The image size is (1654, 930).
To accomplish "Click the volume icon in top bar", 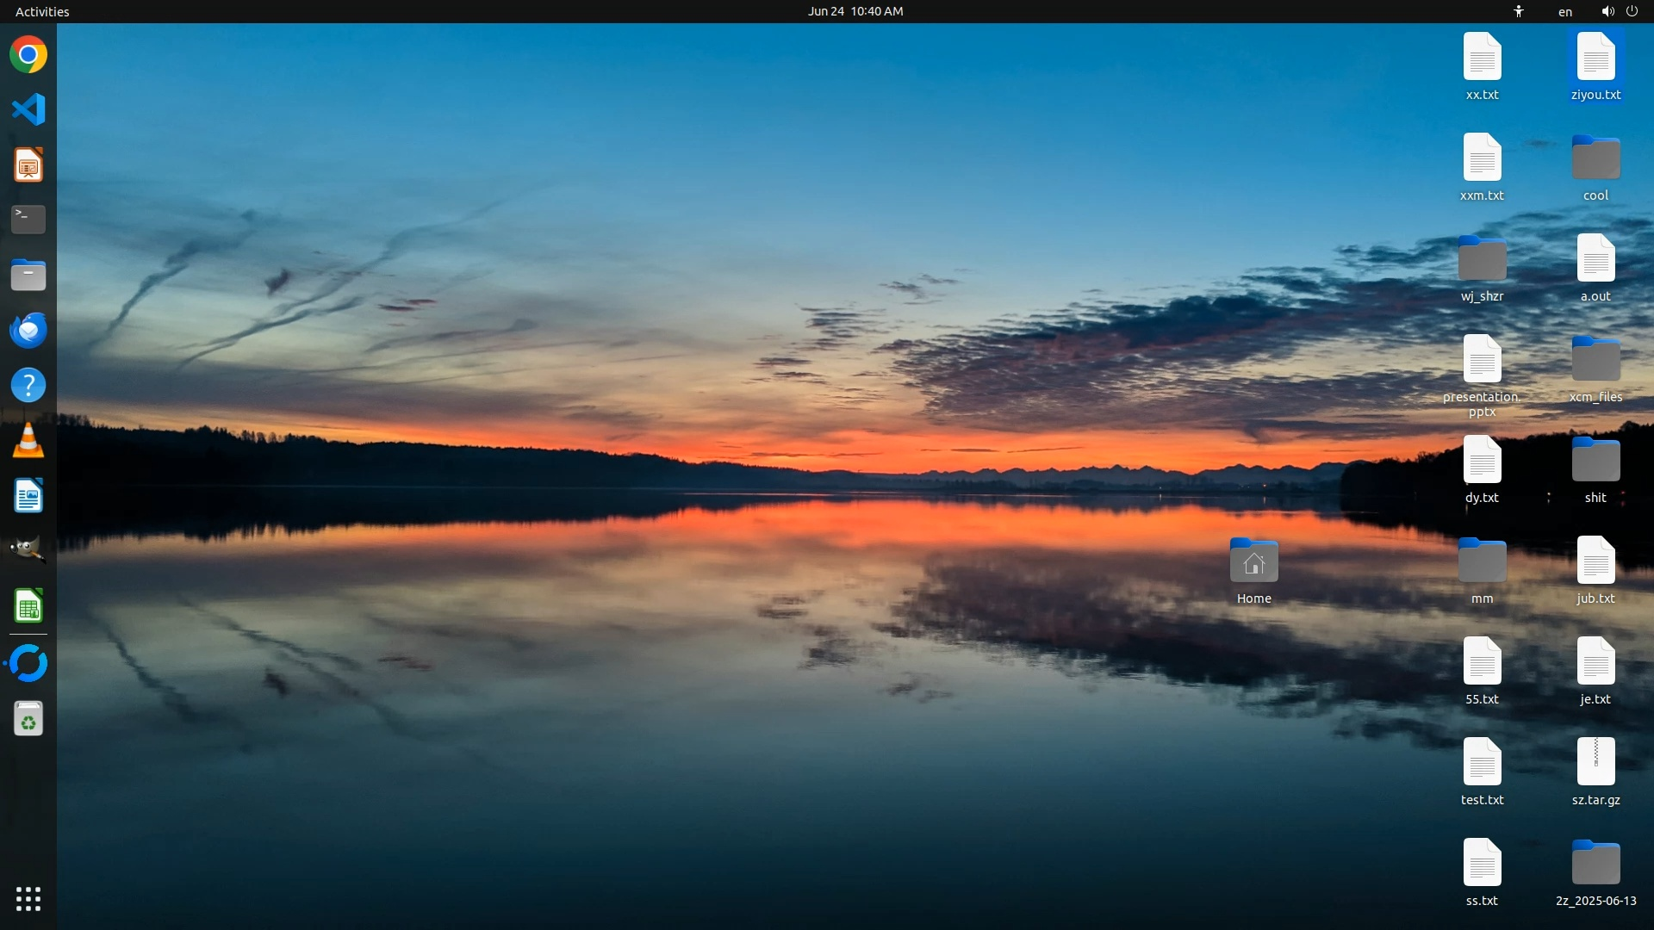I will tap(1607, 11).
